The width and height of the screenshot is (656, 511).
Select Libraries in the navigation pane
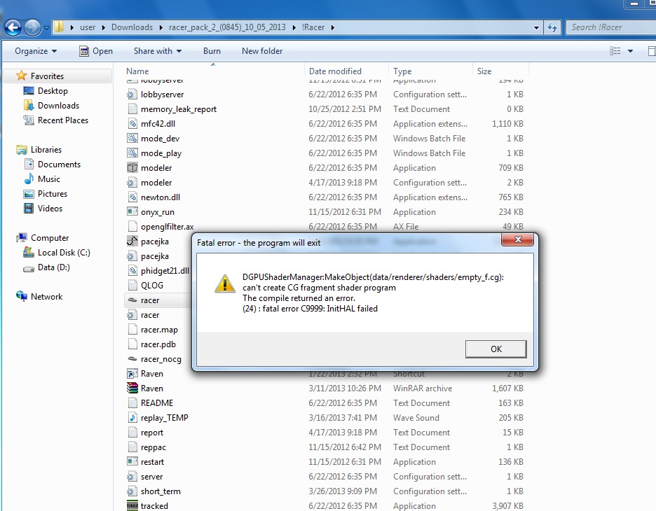[x=46, y=150]
